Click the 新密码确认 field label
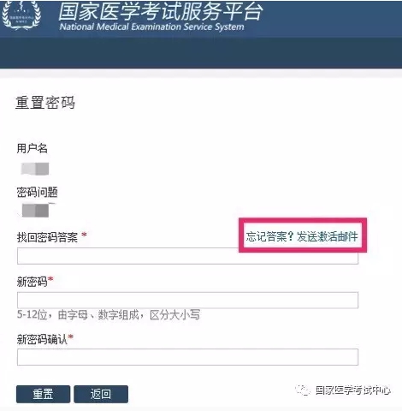Viewport: 402px width, 411px height. point(42,339)
